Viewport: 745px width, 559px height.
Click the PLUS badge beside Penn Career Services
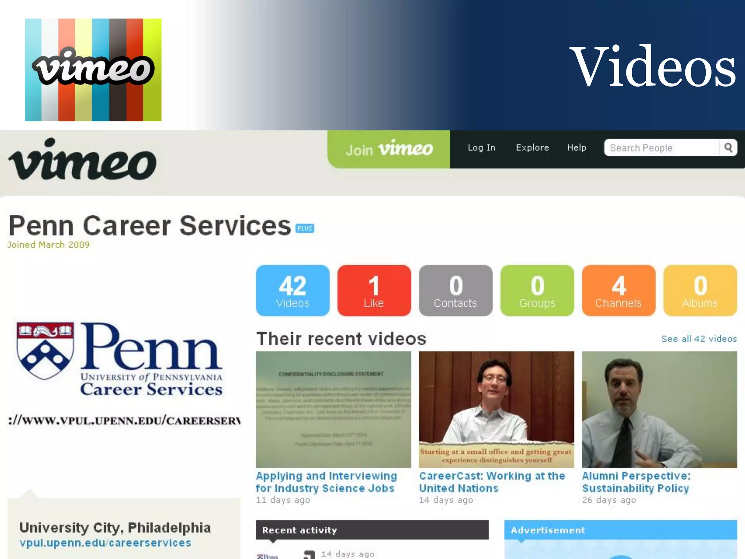tap(305, 228)
